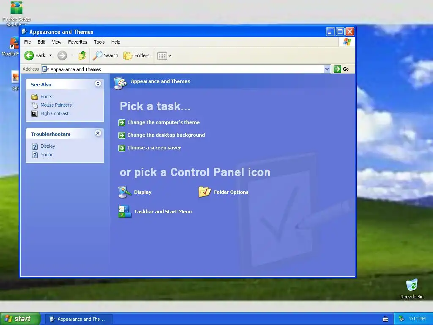Open the Forward history dropdown arrow
Image resolution: width=433 pixels, height=325 pixels.
(72, 55)
